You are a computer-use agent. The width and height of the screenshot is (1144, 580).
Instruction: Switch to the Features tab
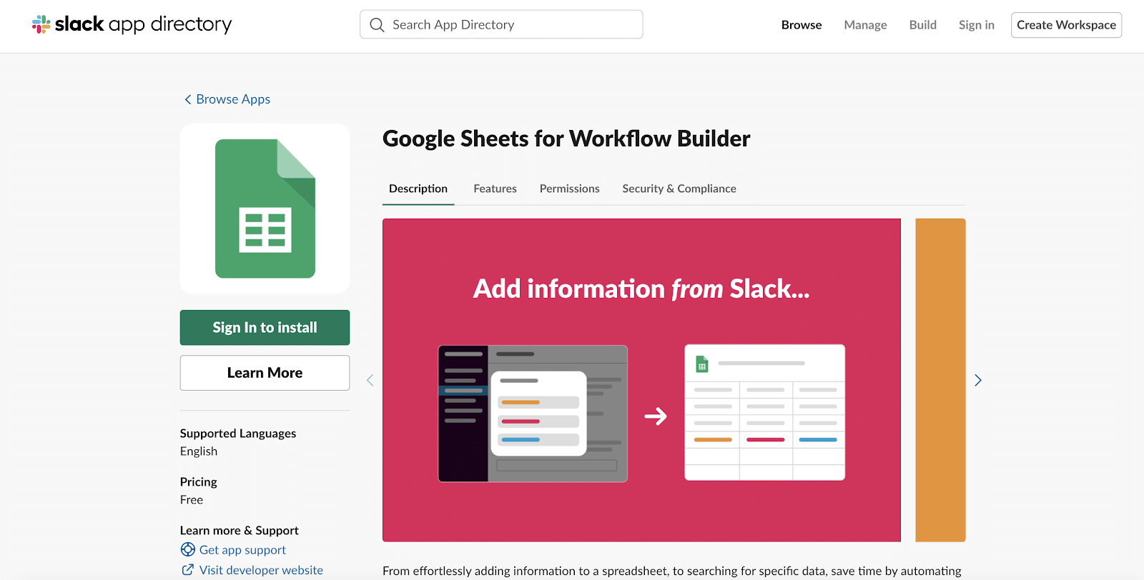(x=495, y=189)
